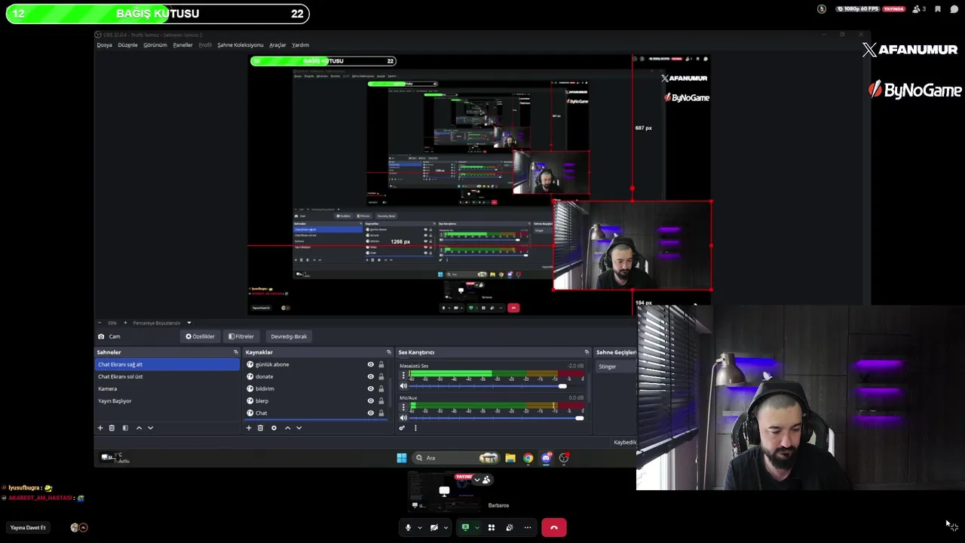Toggle visibility of the blerp source

click(370, 400)
